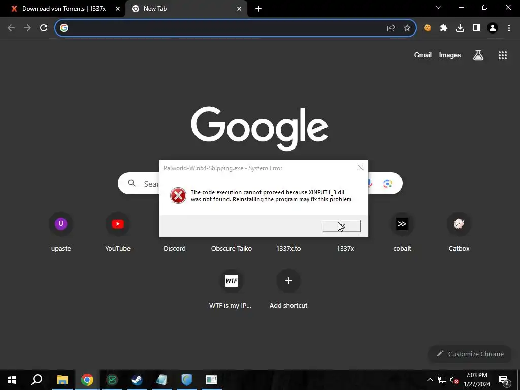Close the 1337x torrents tab
Screen dimensions: 520x390
118,9
